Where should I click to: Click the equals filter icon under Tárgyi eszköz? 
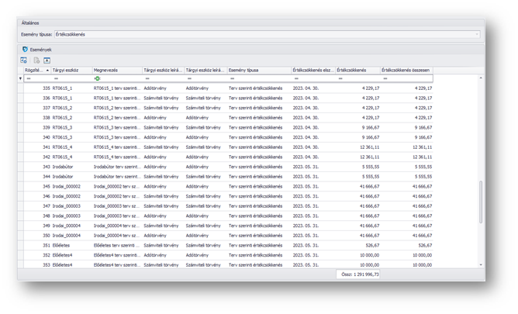click(x=55, y=78)
